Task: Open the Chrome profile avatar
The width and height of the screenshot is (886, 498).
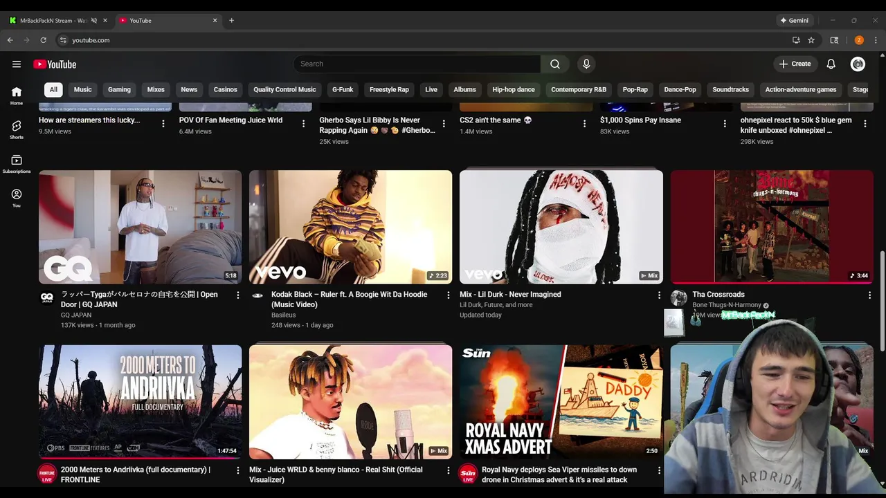Action: point(859,40)
